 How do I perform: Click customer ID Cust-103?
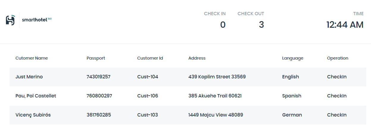(148, 115)
